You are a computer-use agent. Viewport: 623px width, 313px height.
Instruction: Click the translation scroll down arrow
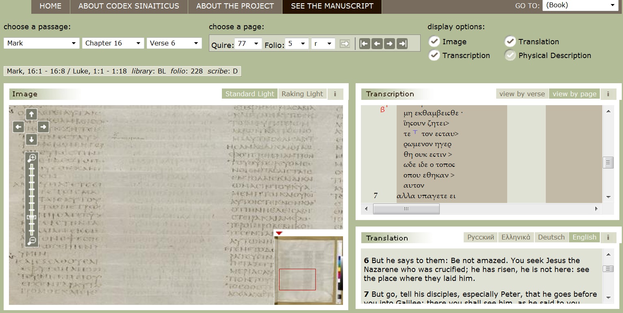(608, 298)
